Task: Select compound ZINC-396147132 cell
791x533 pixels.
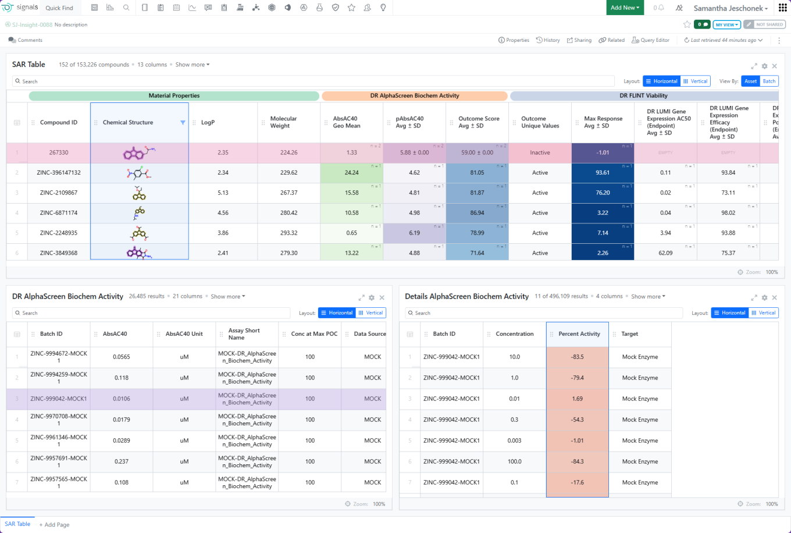Action: click(x=60, y=173)
